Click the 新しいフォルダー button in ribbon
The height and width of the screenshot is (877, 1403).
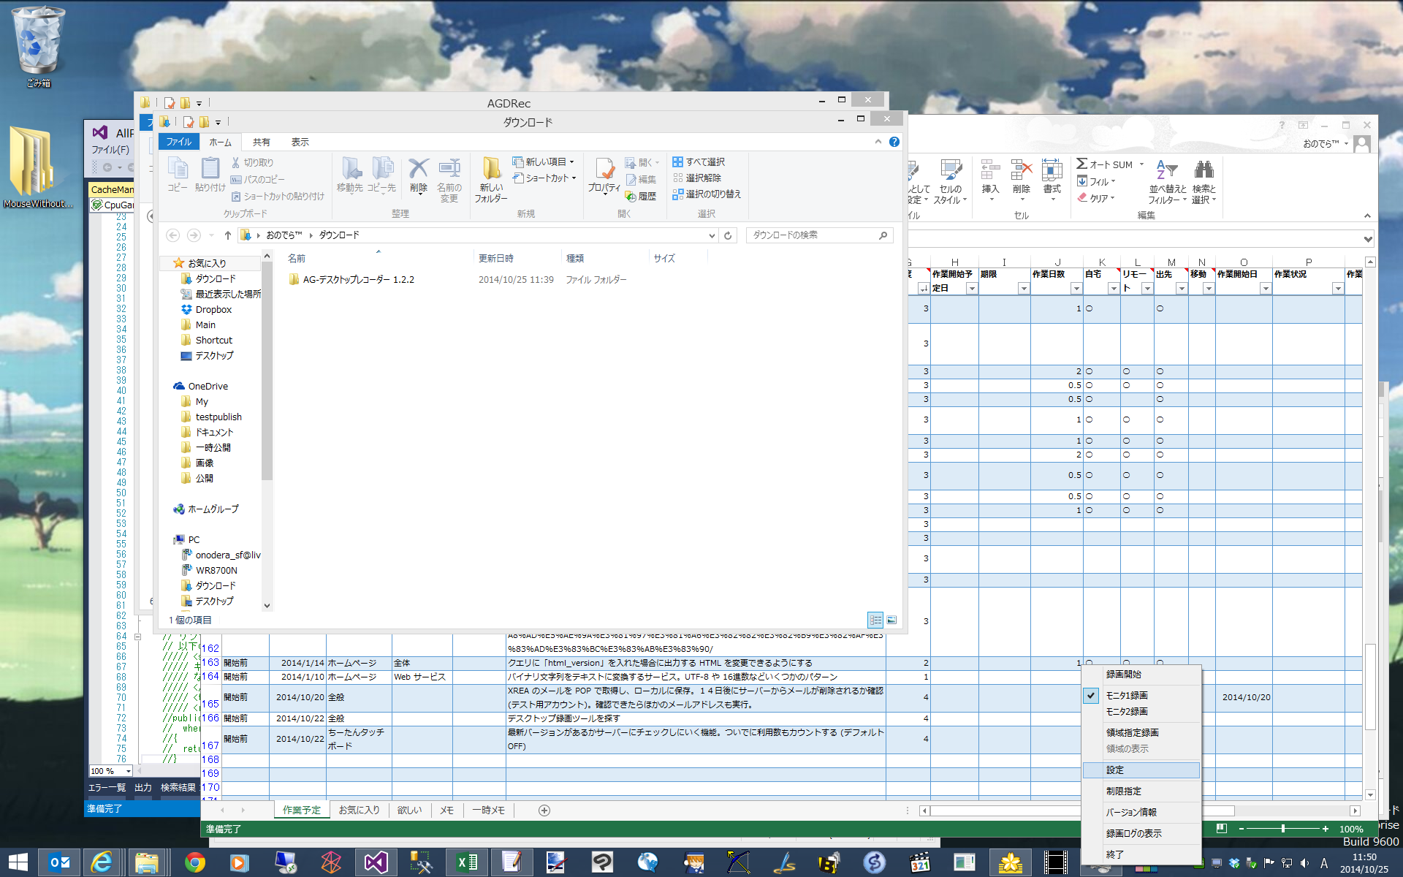491,180
